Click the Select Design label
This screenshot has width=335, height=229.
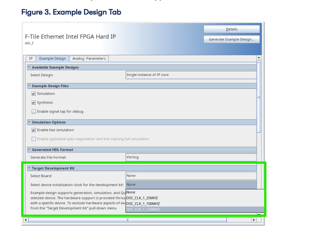point(42,75)
